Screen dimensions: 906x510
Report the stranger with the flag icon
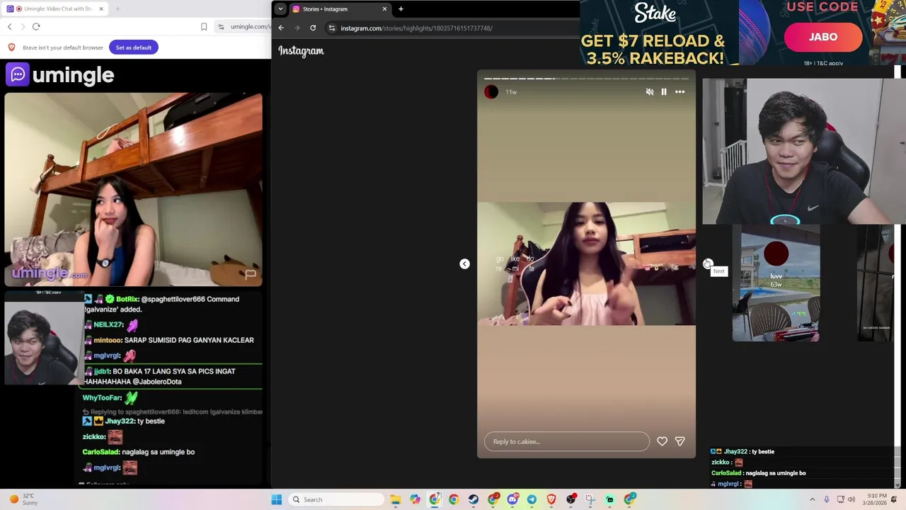pos(251,274)
